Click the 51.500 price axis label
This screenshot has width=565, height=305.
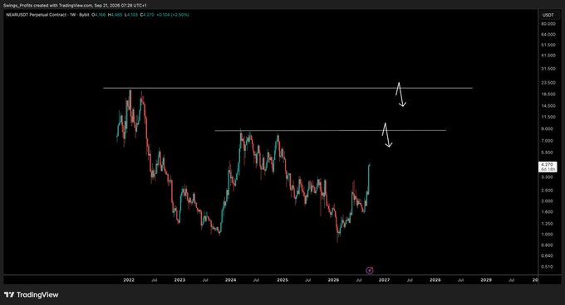pyautogui.click(x=548, y=45)
